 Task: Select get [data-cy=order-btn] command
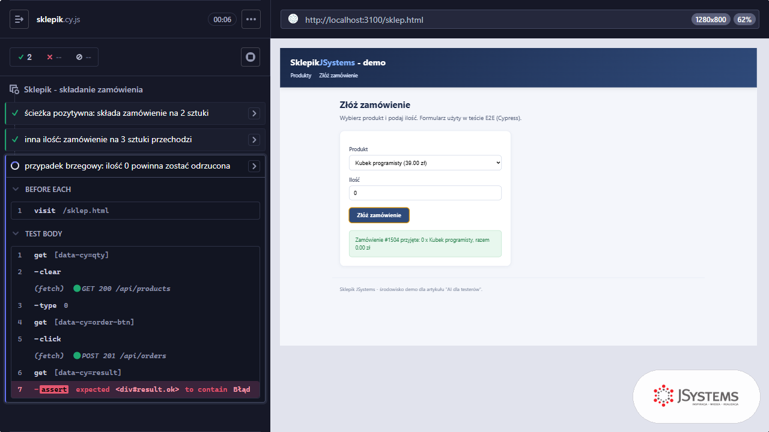(x=135, y=322)
